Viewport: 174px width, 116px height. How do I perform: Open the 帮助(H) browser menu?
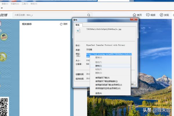[x=34, y=4]
